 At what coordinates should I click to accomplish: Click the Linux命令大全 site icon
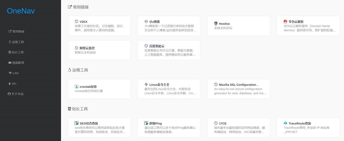(x=146, y=84)
